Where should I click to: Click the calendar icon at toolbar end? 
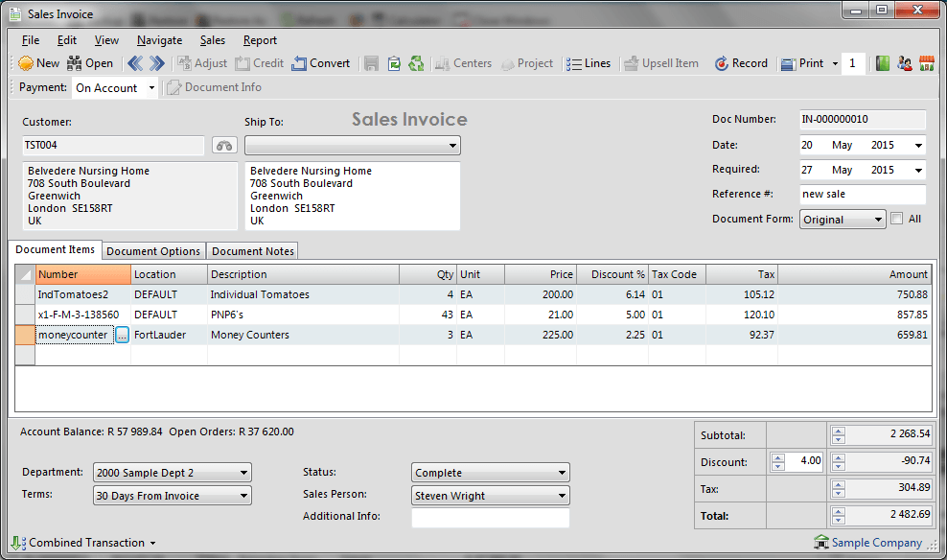pyautogui.click(x=927, y=63)
